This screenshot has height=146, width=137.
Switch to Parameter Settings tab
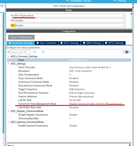[21, 43]
